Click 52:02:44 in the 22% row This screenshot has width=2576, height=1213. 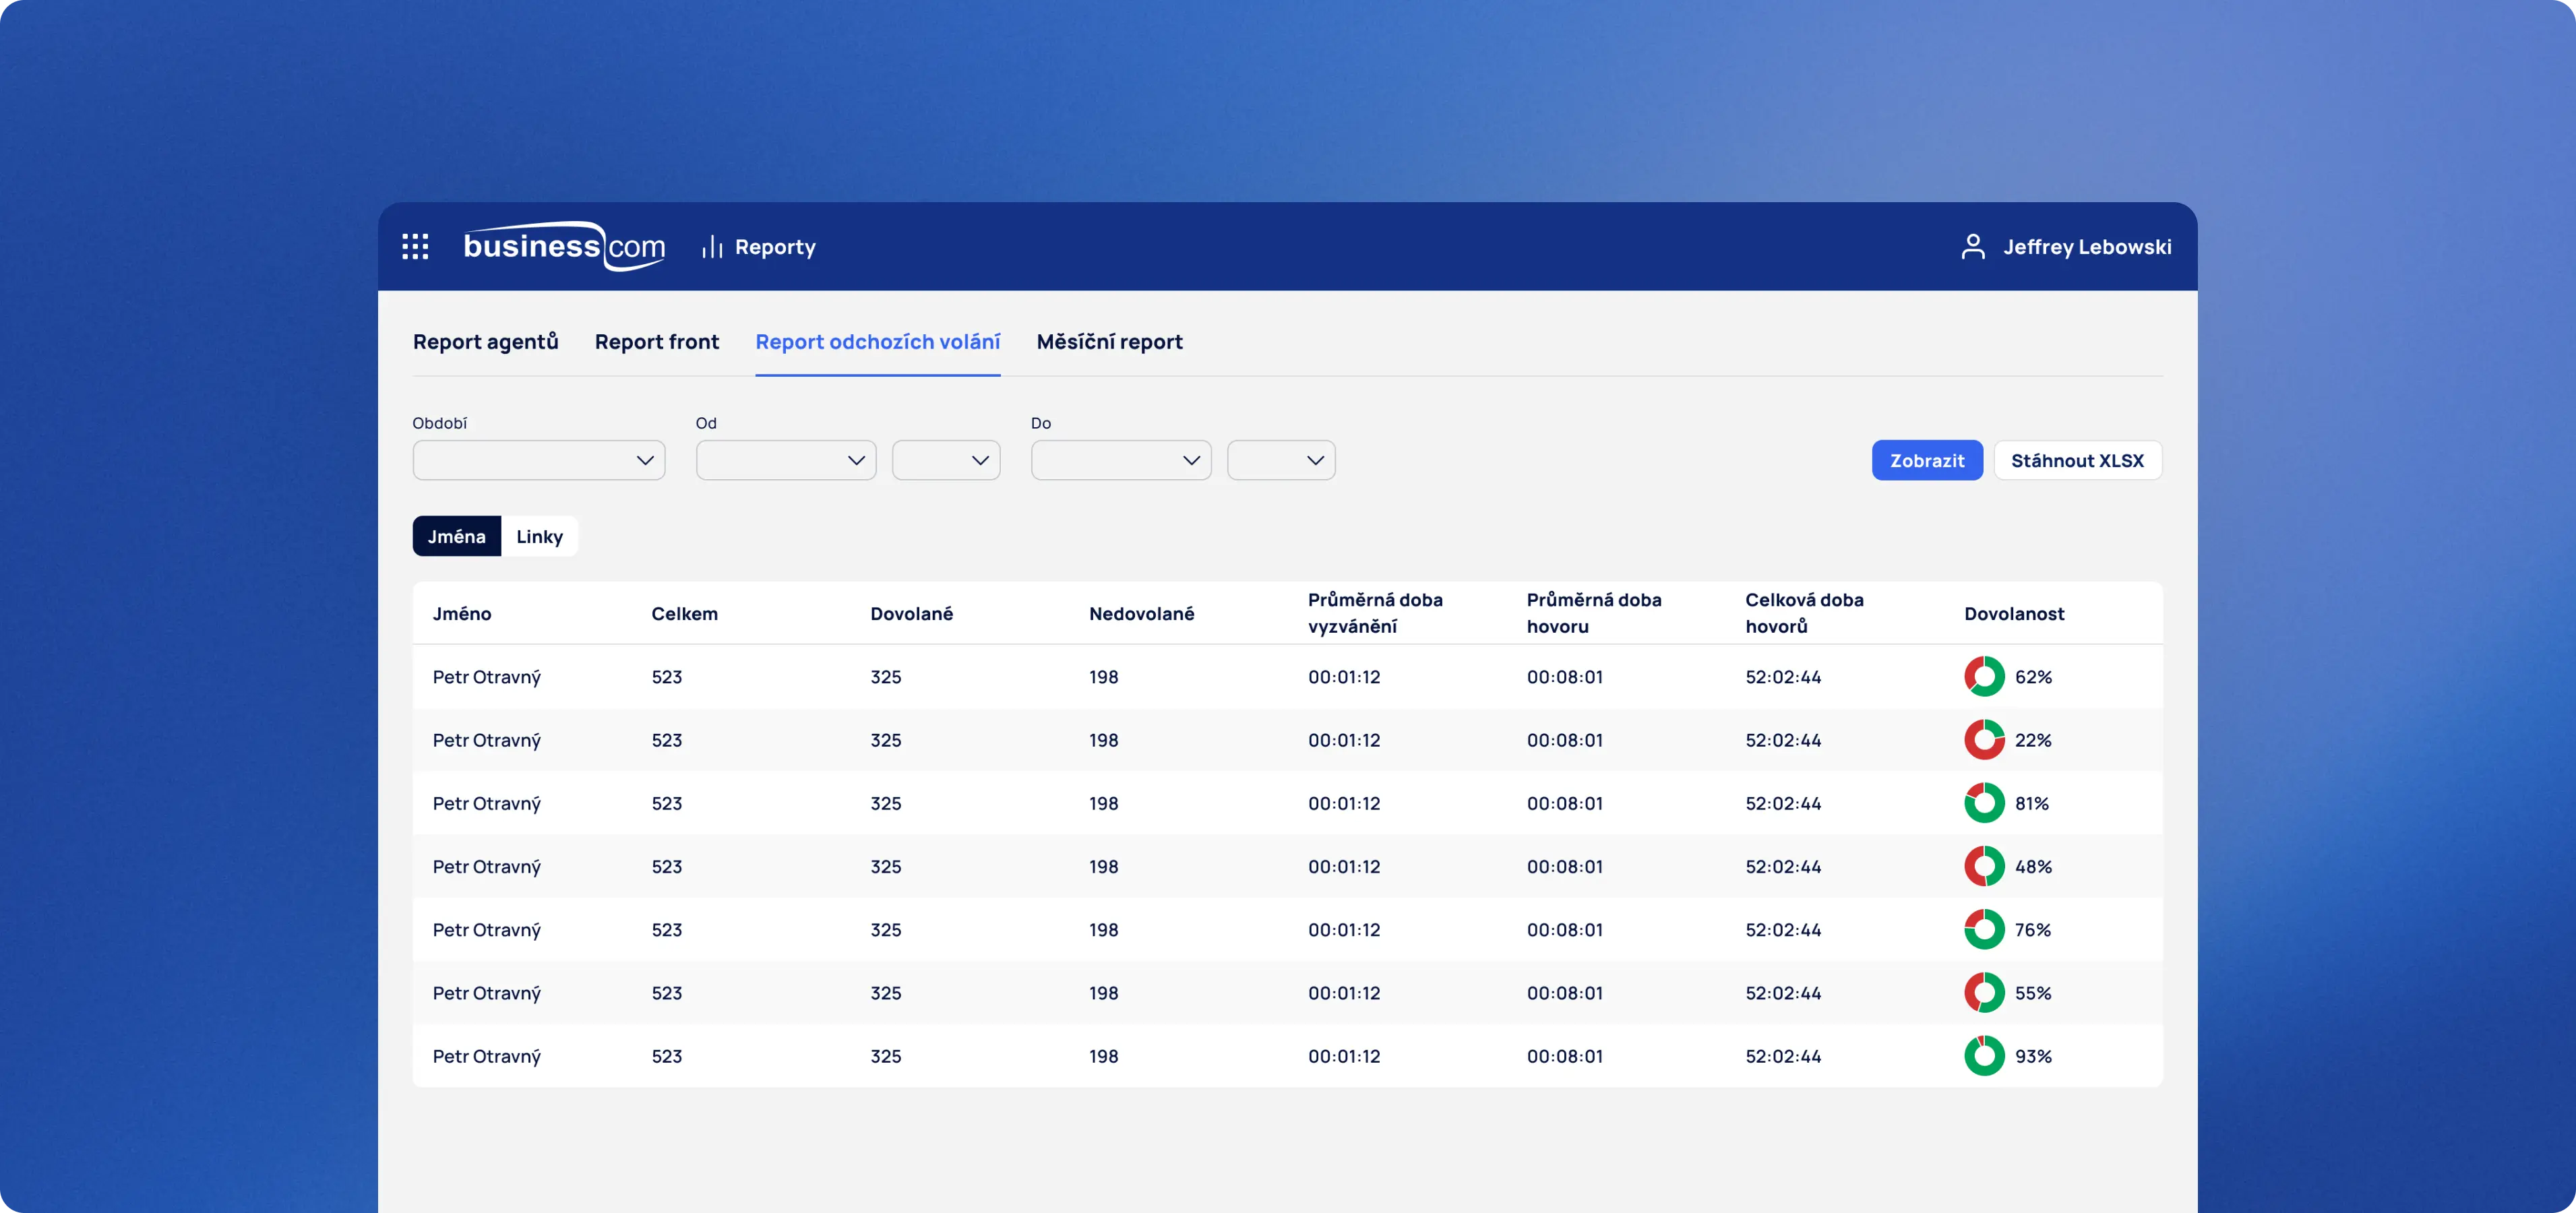(x=1783, y=740)
